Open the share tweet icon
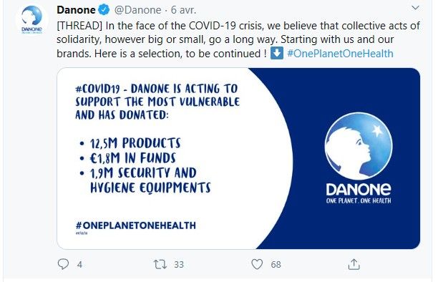 (354, 264)
